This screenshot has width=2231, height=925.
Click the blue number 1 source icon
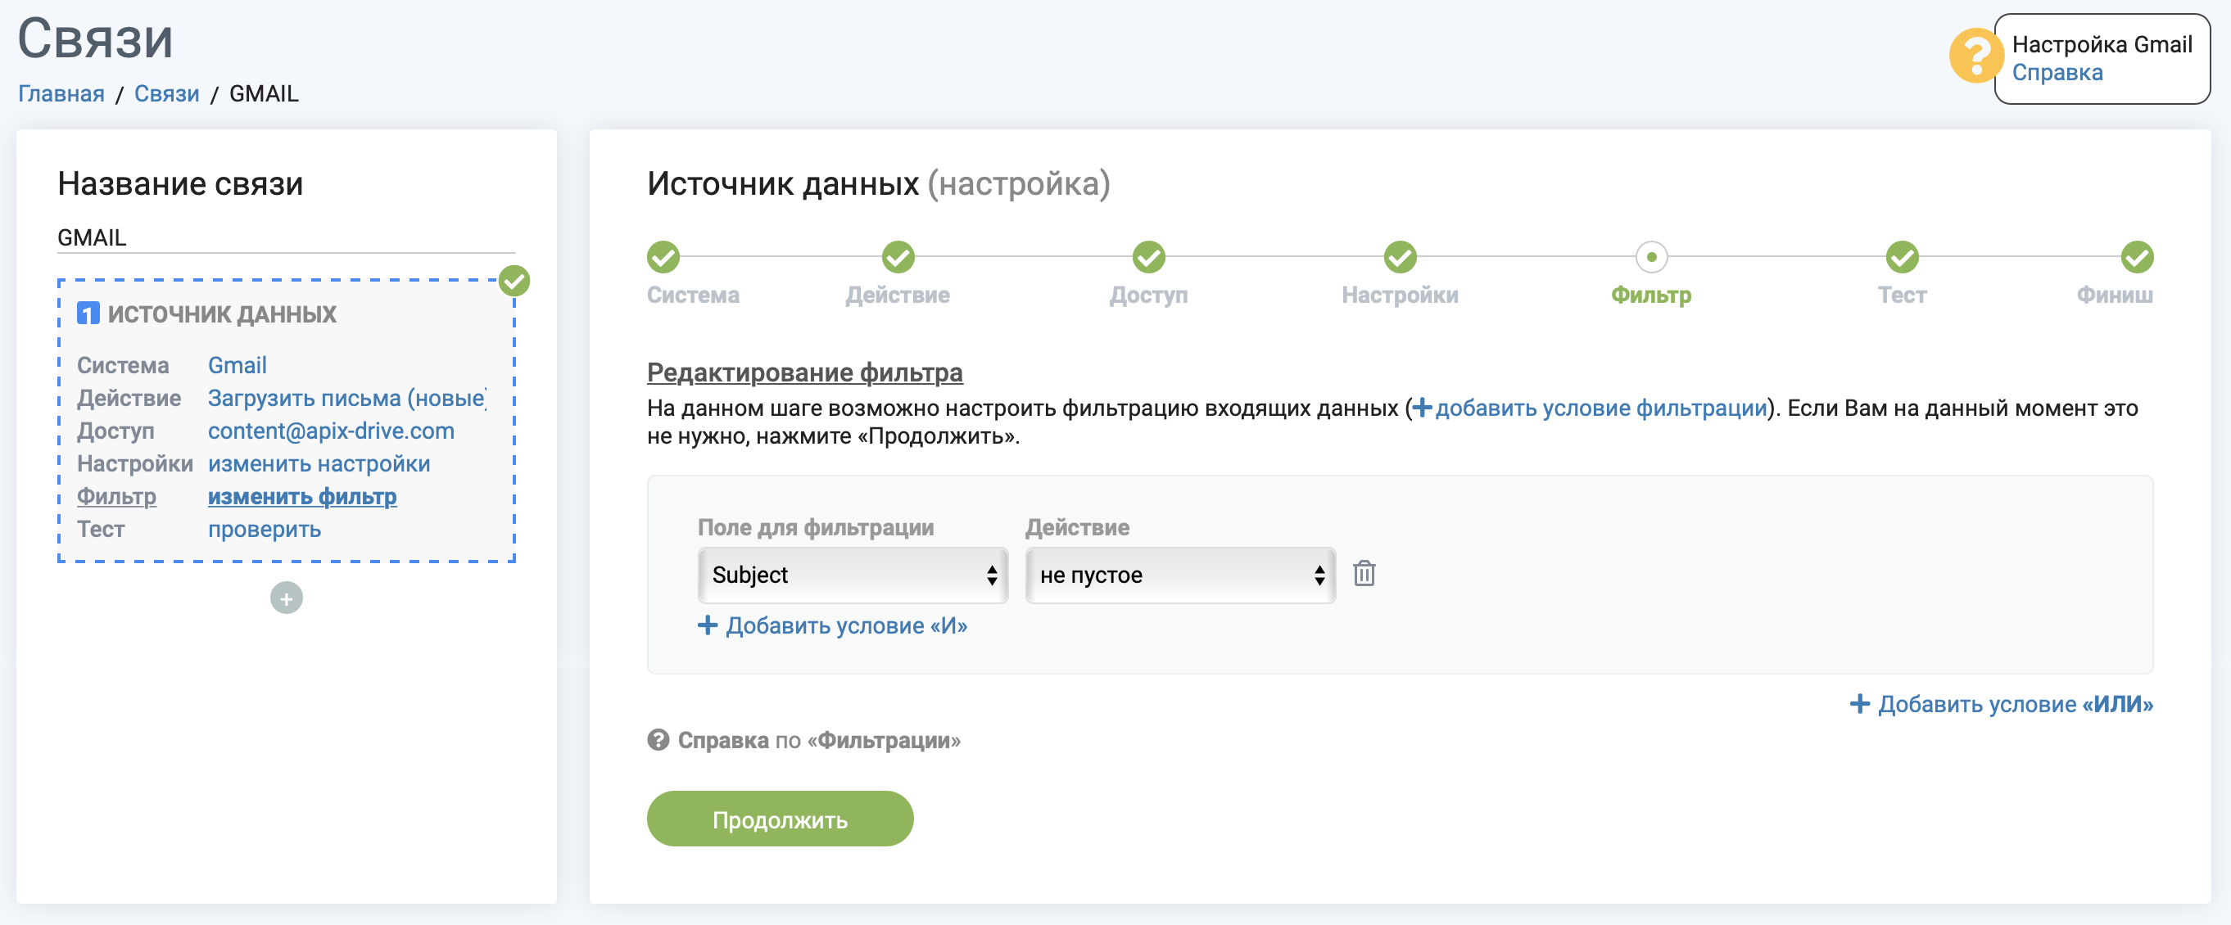click(x=88, y=314)
